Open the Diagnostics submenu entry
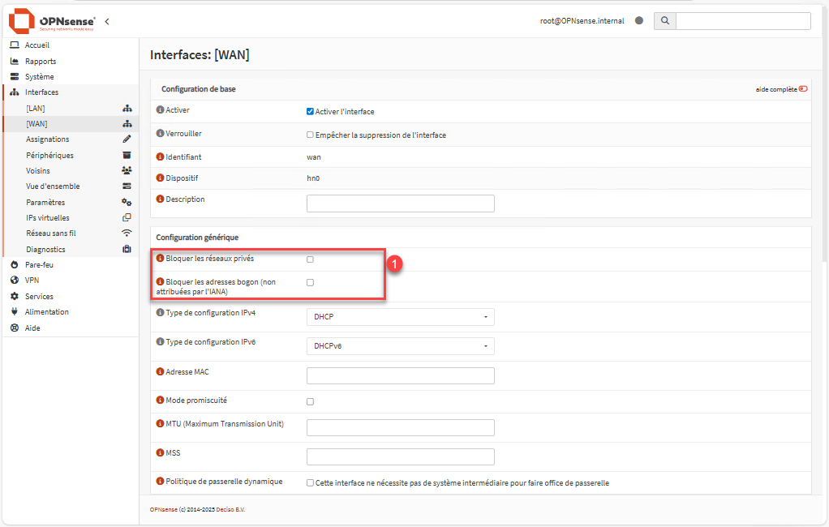 pyautogui.click(x=45, y=250)
